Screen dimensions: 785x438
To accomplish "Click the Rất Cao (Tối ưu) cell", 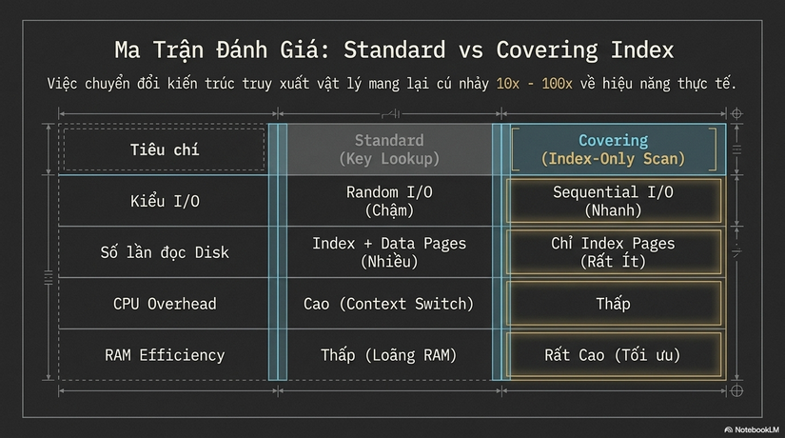I will coord(614,355).
